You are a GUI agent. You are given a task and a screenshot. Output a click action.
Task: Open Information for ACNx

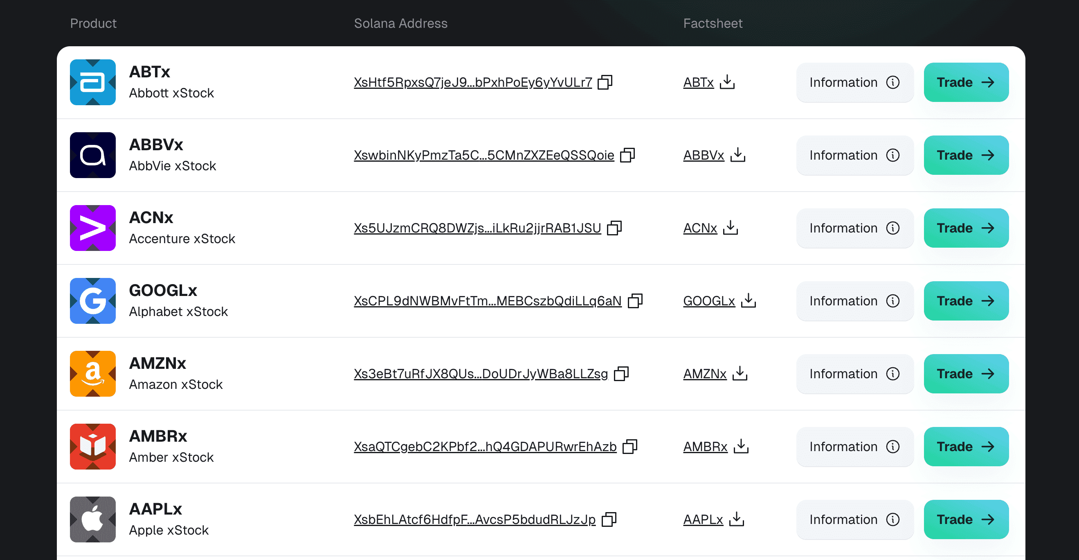coord(854,228)
